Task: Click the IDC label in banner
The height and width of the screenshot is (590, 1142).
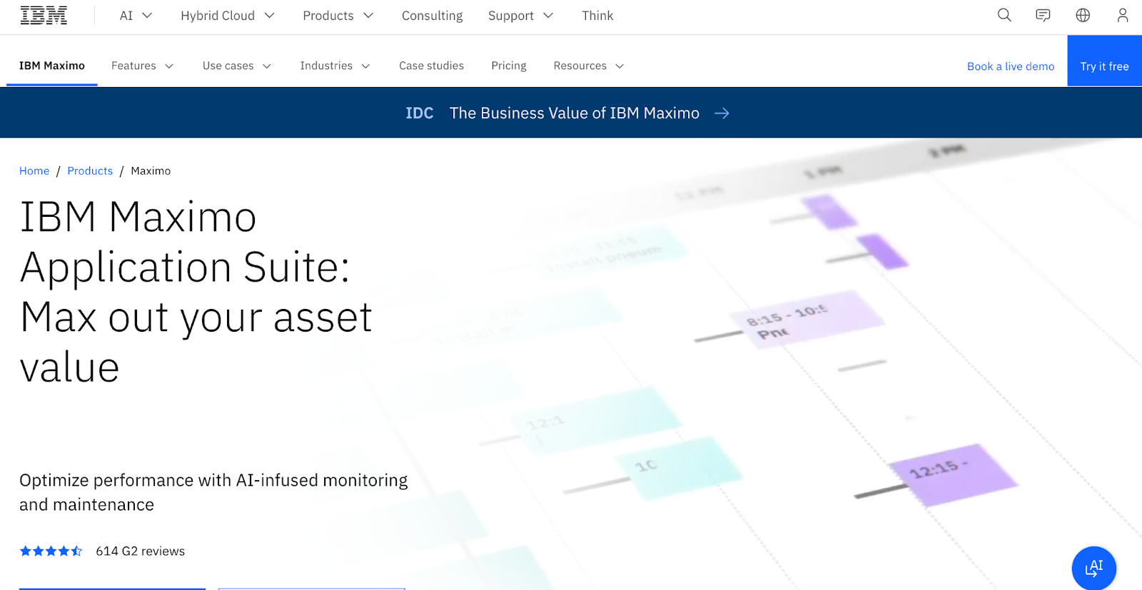Action: pos(420,113)
